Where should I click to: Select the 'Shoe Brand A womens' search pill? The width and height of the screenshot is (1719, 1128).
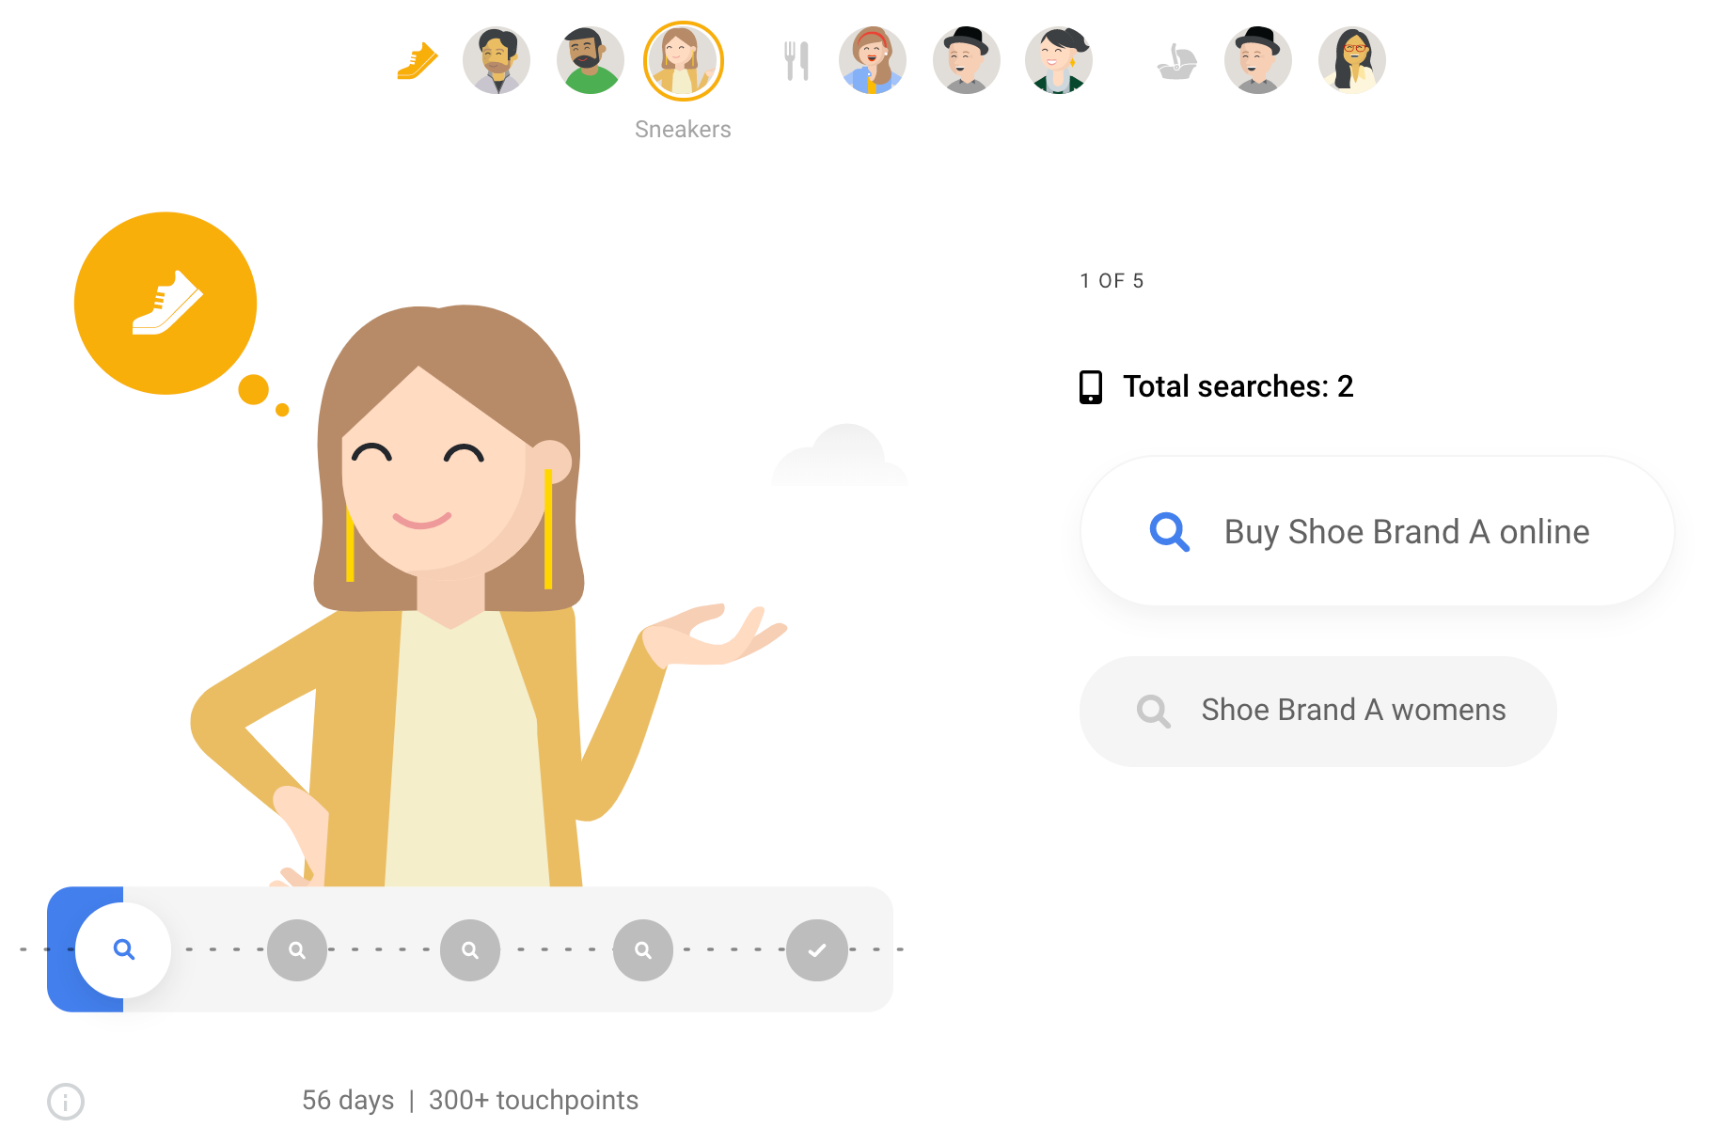tap(1318, 711)
